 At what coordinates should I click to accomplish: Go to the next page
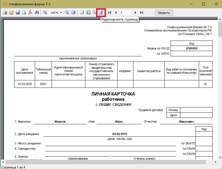pyautogui.click(x=135, y=13)
